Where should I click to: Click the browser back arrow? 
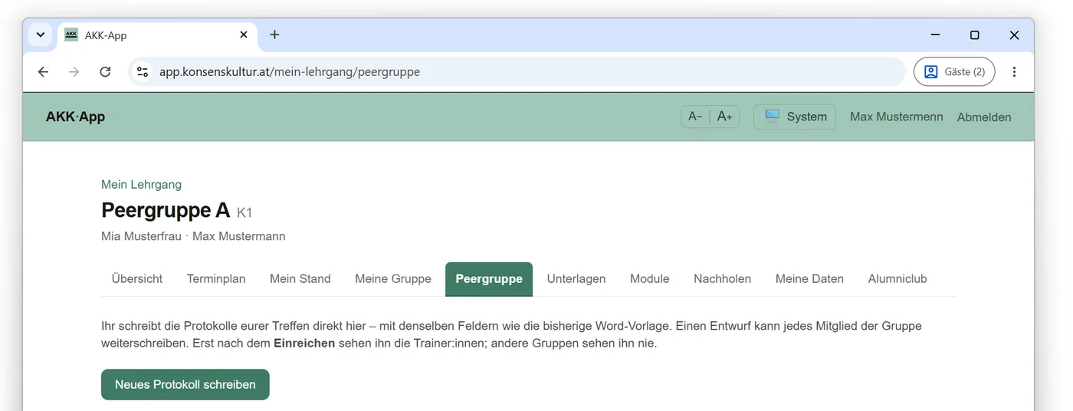click(43, 72)
